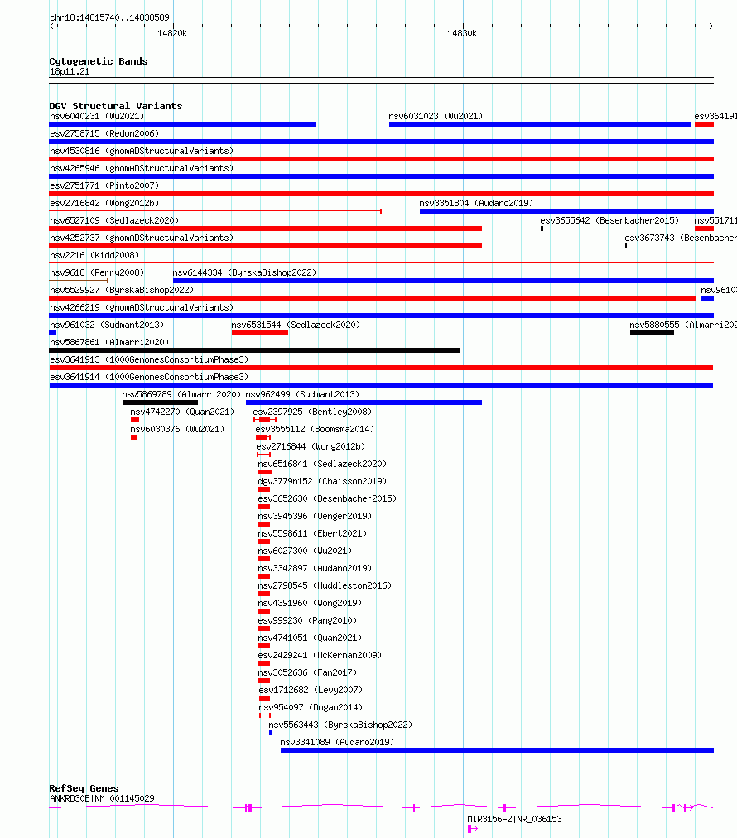Image resolution: width=737 pixels, height=838 pixels.
Task: Open nsv6531544 (Sedlazeck2020) variant
Action: coord(260,333)
